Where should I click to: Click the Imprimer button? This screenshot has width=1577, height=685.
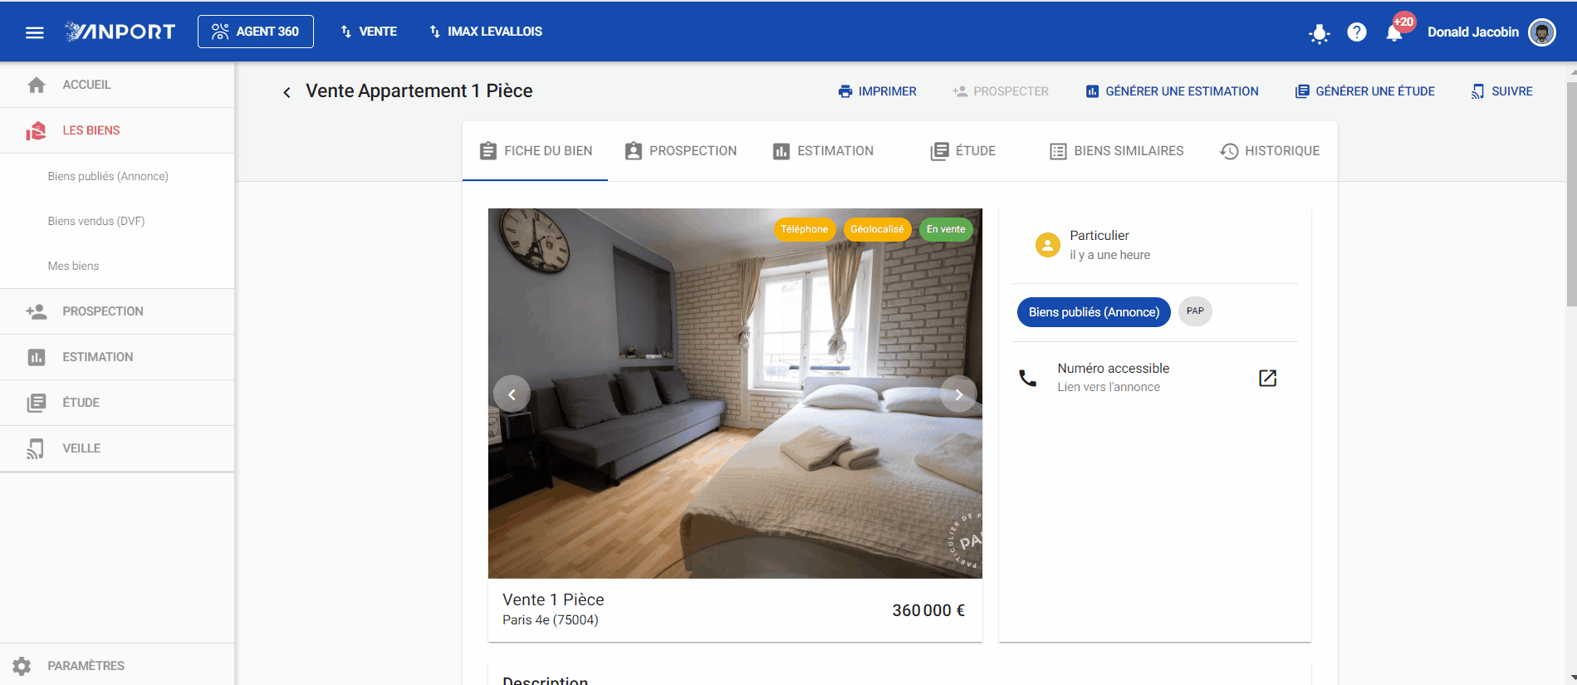(x=878, y=91)
